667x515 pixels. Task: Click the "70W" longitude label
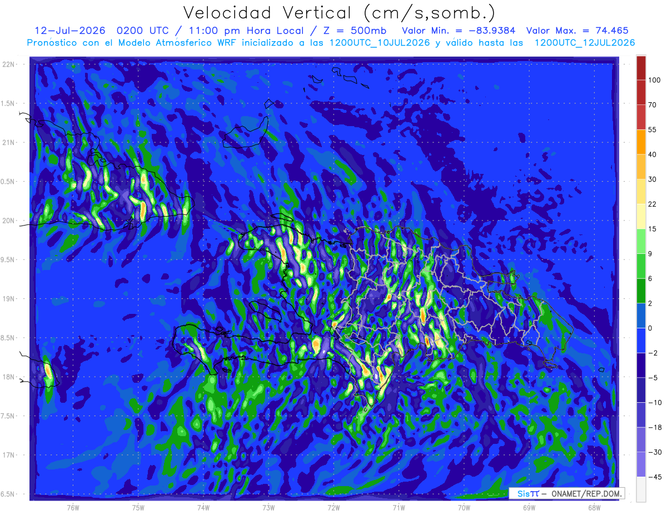coord(464,507)
